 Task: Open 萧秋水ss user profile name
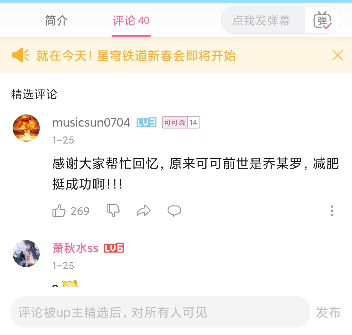pyautogui.click(x=75, y=248)
